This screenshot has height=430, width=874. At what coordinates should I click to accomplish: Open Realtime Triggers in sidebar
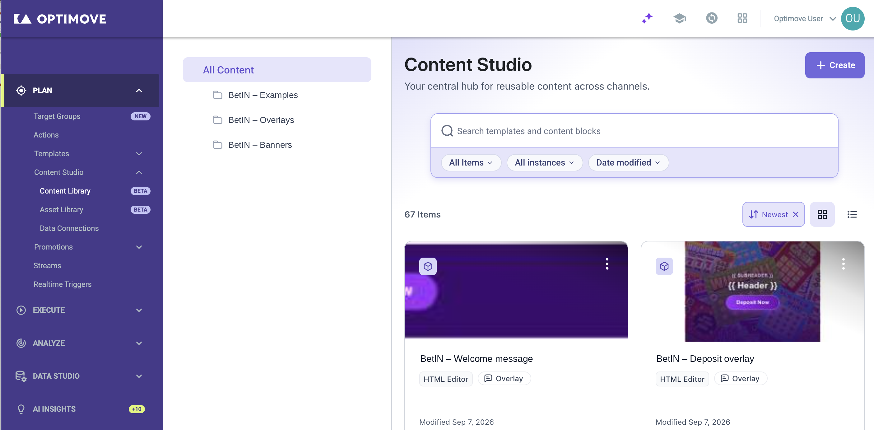click(63, 284)
